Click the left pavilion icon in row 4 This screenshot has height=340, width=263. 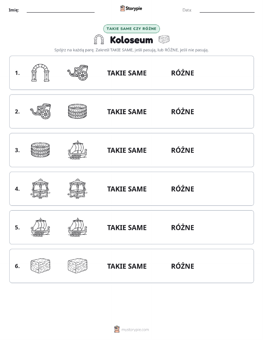(x=40, y=189)
